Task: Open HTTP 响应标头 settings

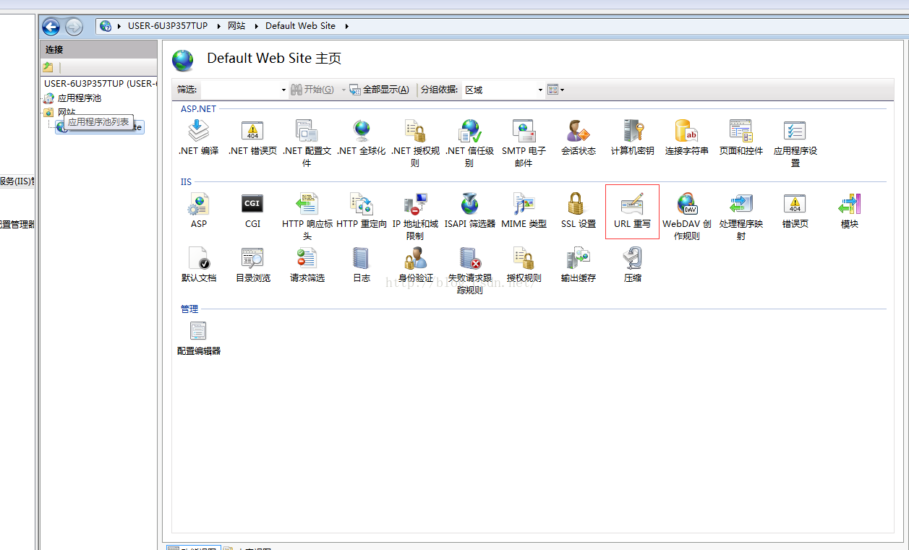Action: click(x=307, y=216)
